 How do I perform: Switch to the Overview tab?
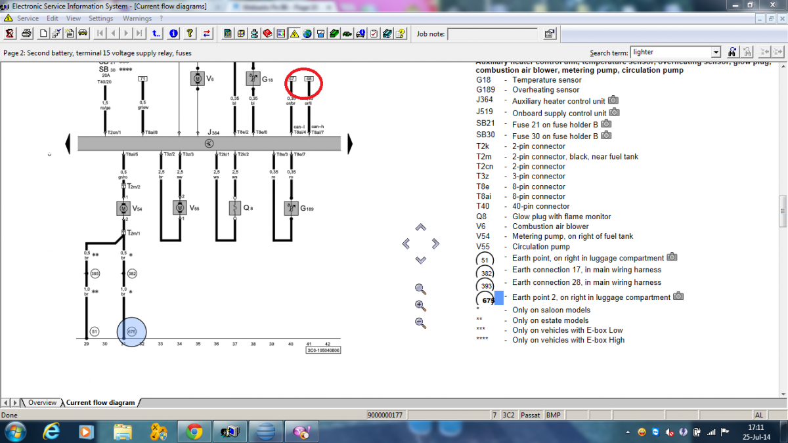(41, 402)
